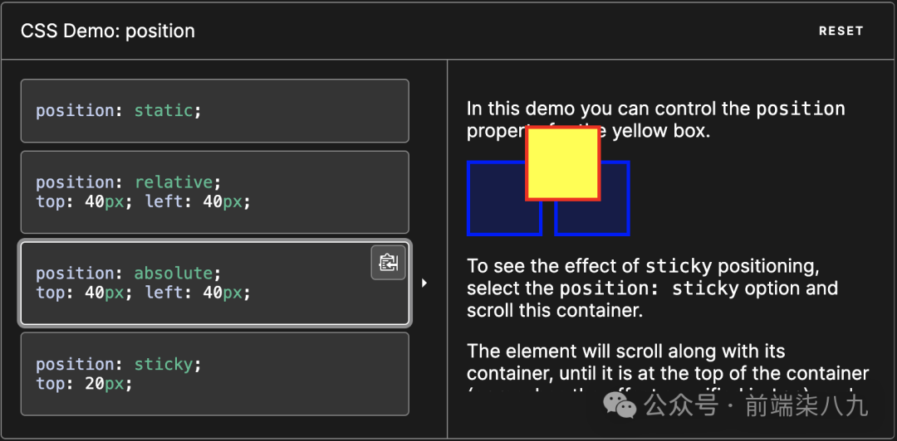
Task: Copy the absolute position code to clipboard
Action: pyautogui.click(x=389, y=263)
